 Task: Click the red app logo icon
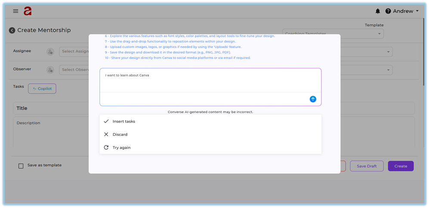(x=28, y=11)
